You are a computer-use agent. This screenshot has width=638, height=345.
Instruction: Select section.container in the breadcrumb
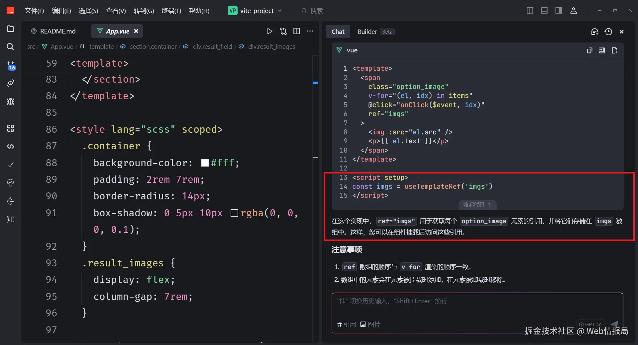pos(153,47)
